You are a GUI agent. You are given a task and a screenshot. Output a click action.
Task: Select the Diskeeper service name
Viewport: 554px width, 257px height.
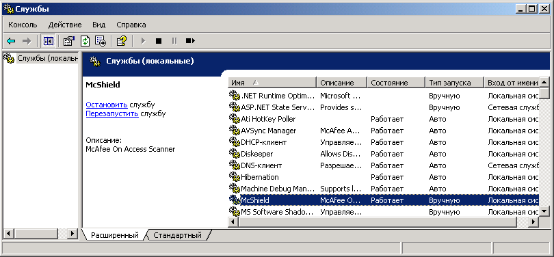click(257, 154)
